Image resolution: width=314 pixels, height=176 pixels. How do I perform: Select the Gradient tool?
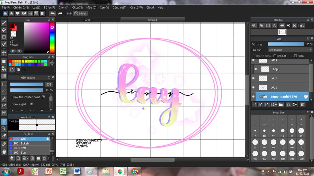pos(4,76)
